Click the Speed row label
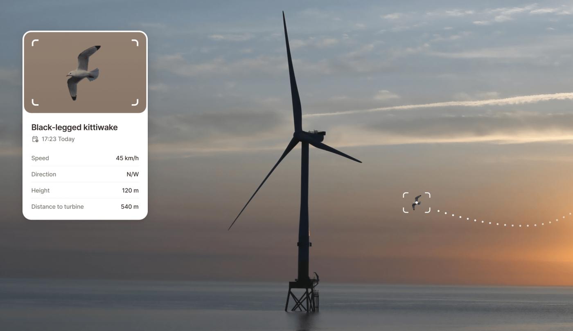573x331 pixels. pyautogui.click(x=40, y=158)
